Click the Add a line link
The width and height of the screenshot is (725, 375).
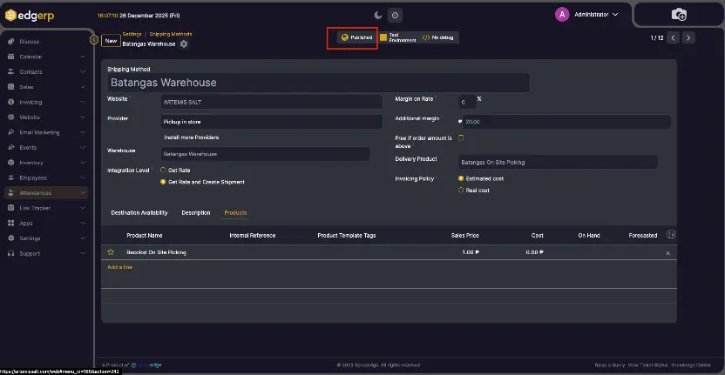(119, 267)
